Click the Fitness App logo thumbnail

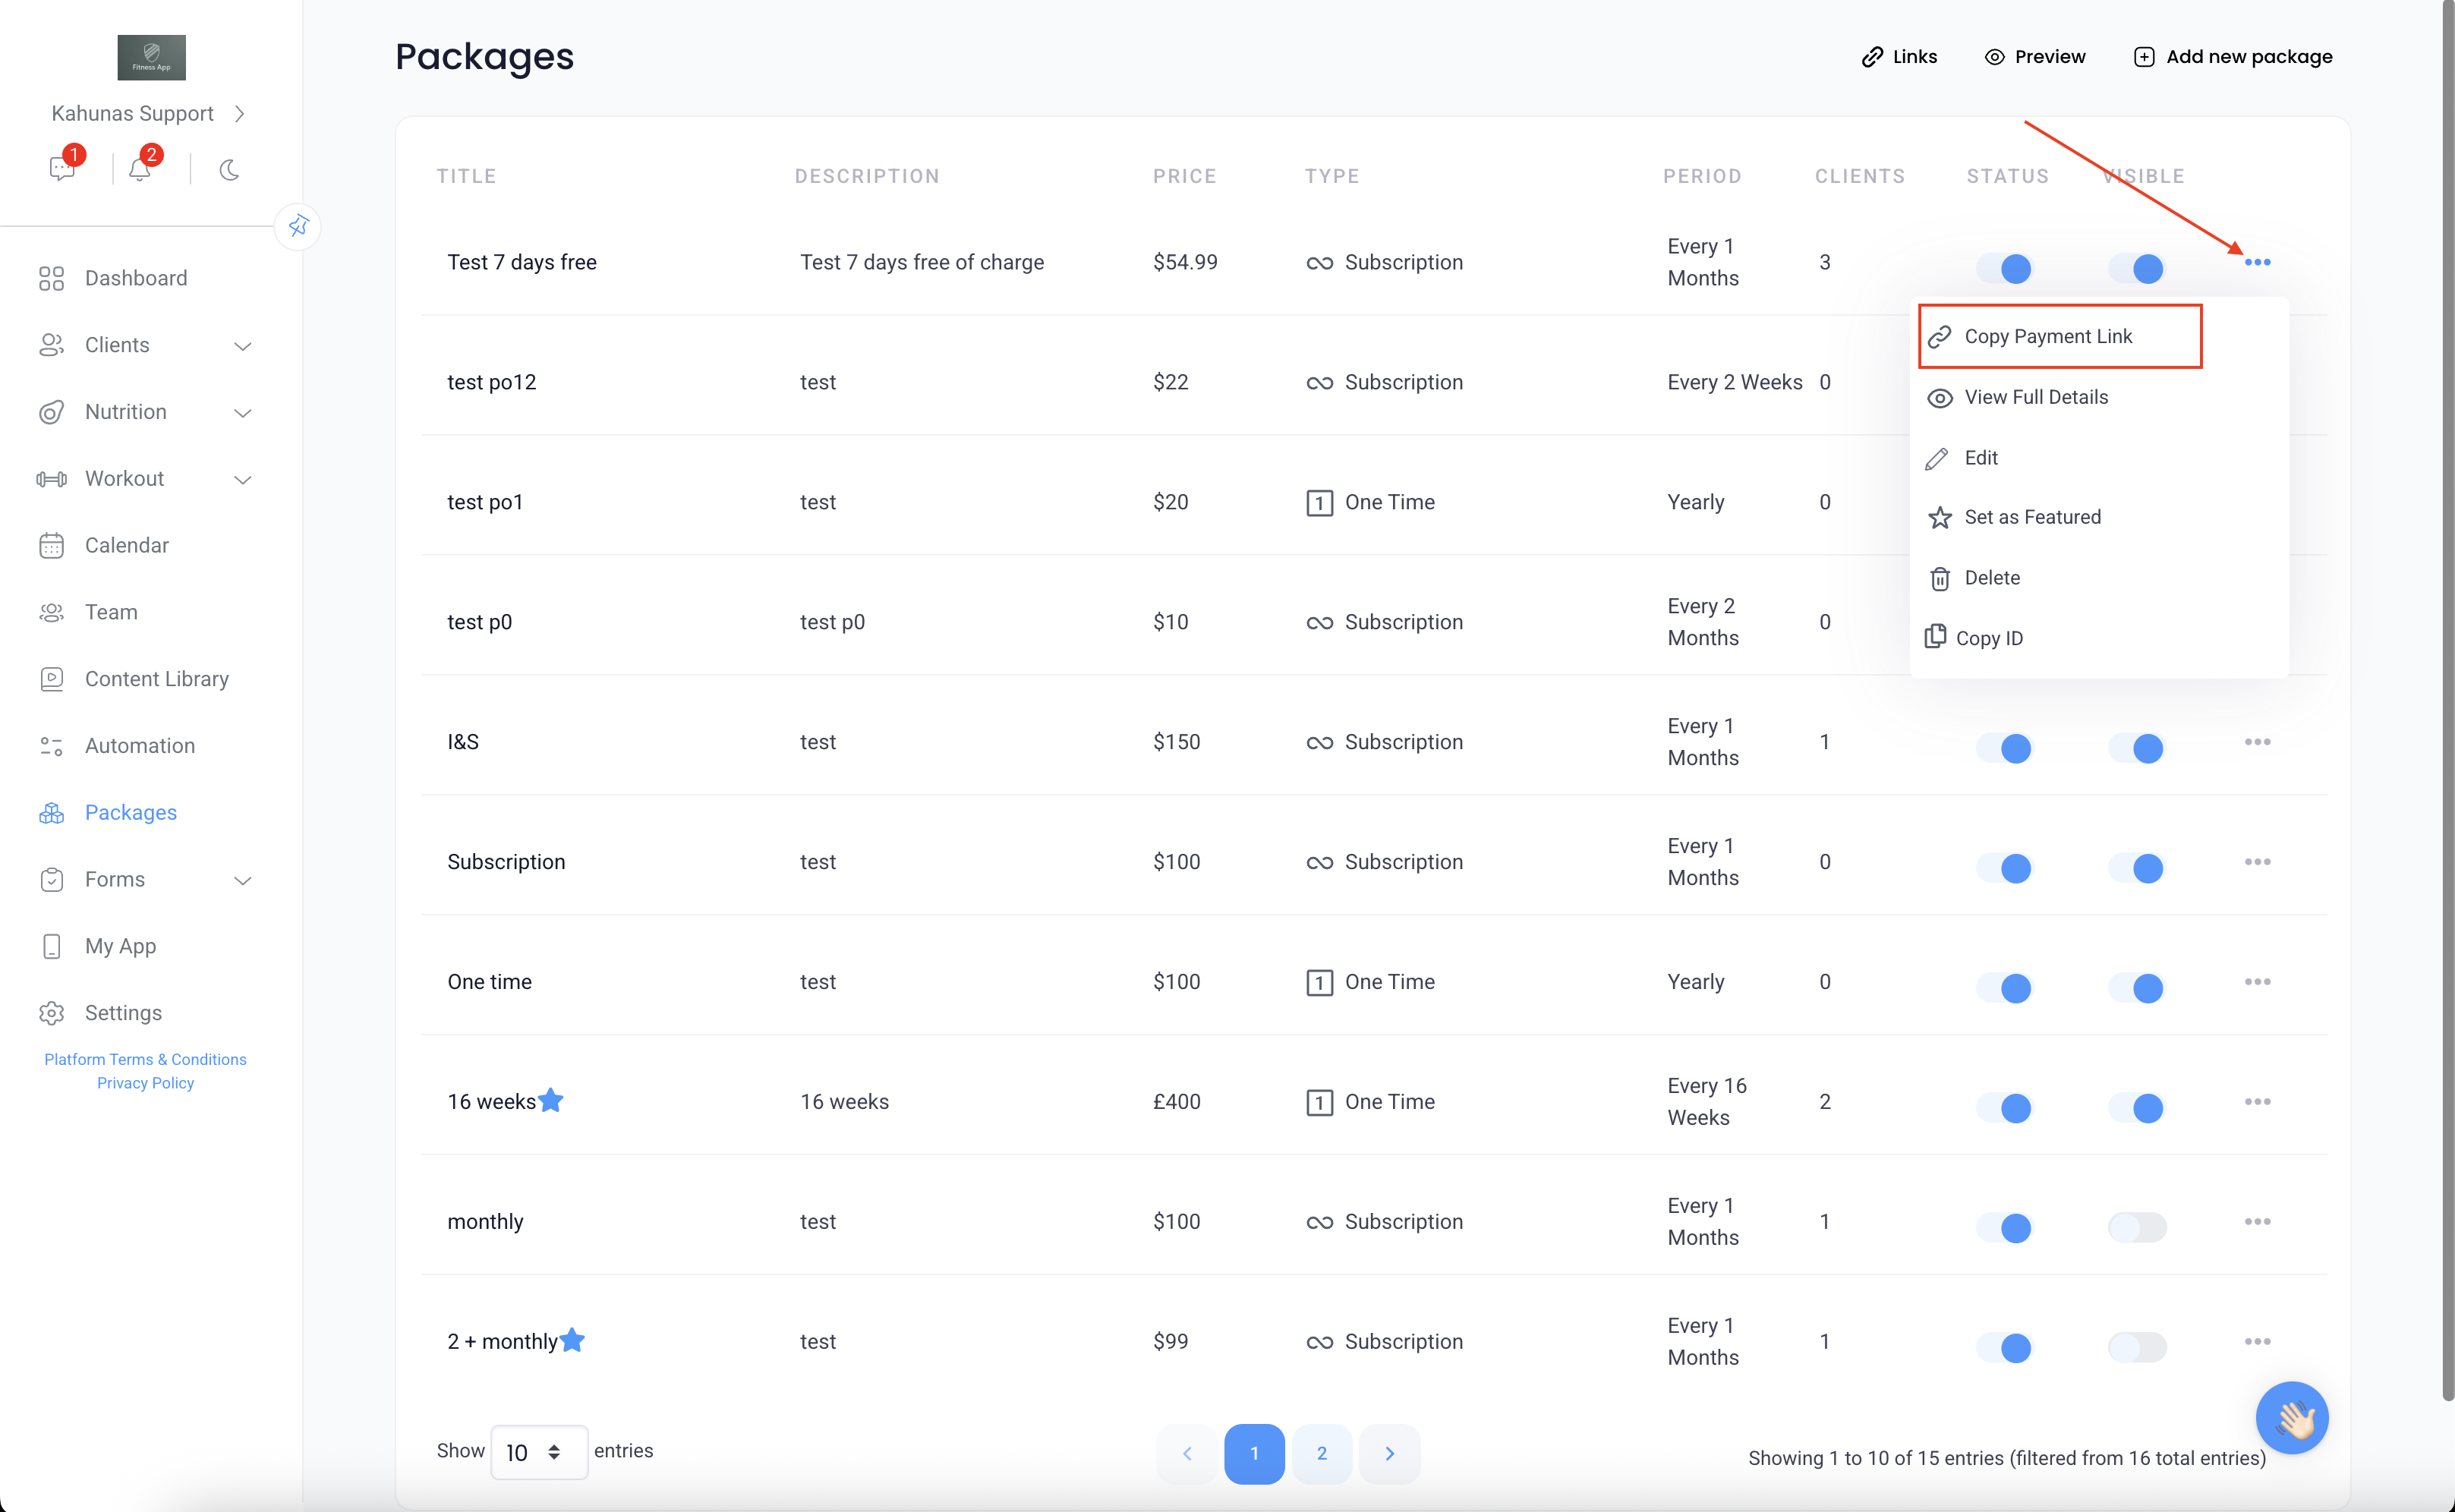(x=152, y=58)
